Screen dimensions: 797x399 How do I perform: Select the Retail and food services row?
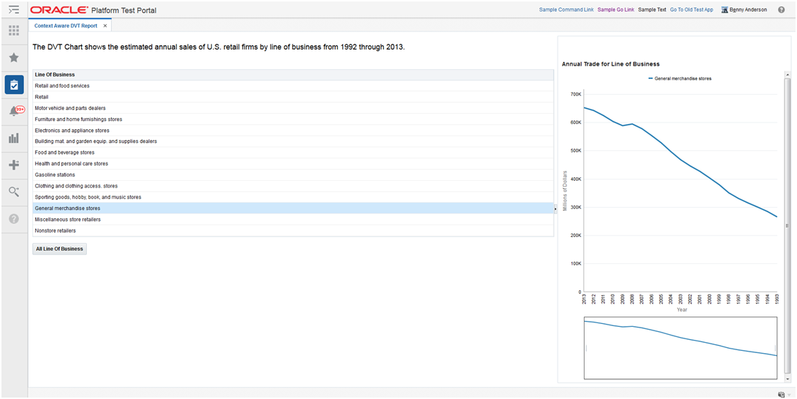[293, 86]
